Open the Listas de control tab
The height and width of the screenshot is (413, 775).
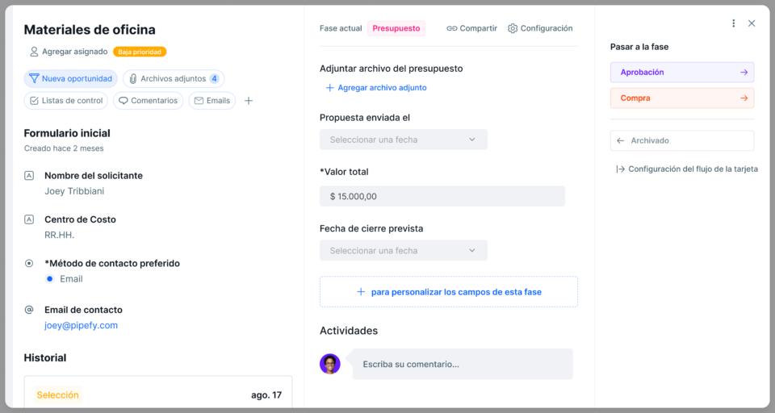[x=66, y=101]
